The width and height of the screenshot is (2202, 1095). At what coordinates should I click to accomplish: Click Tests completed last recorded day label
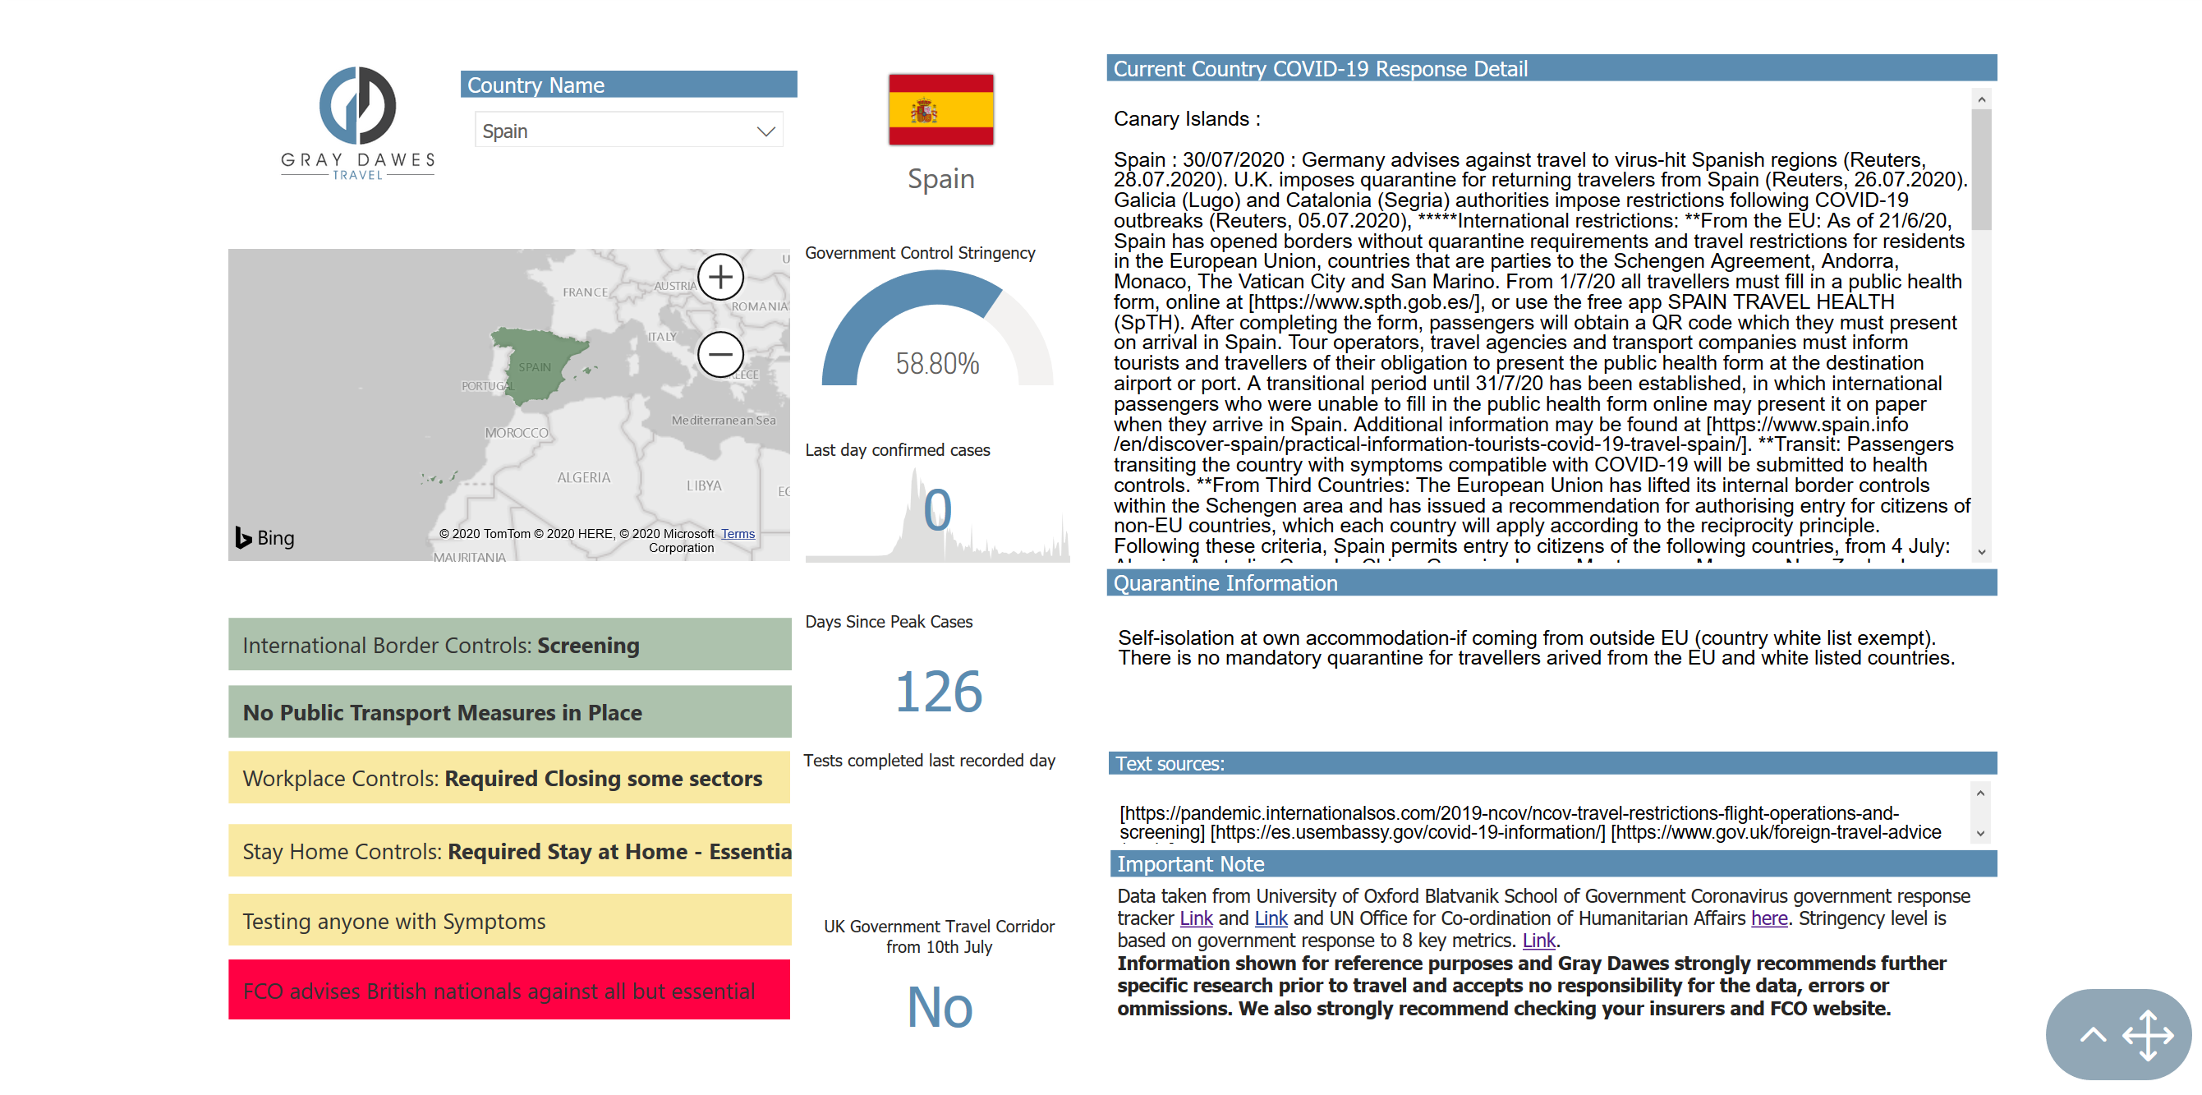tap(929, 760)
